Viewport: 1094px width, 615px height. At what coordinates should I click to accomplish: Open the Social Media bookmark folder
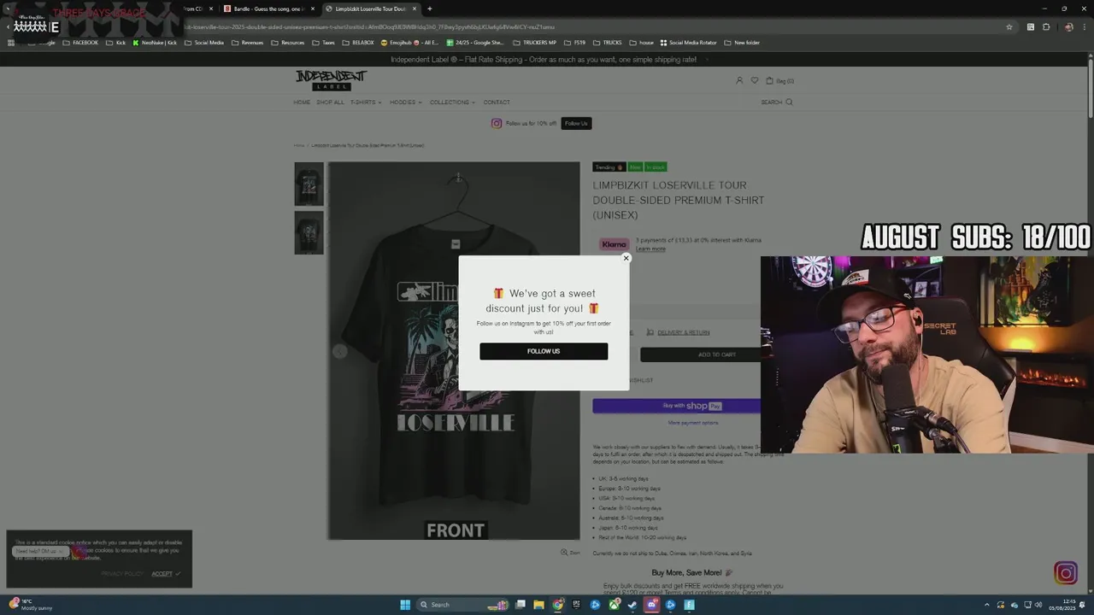204,43
